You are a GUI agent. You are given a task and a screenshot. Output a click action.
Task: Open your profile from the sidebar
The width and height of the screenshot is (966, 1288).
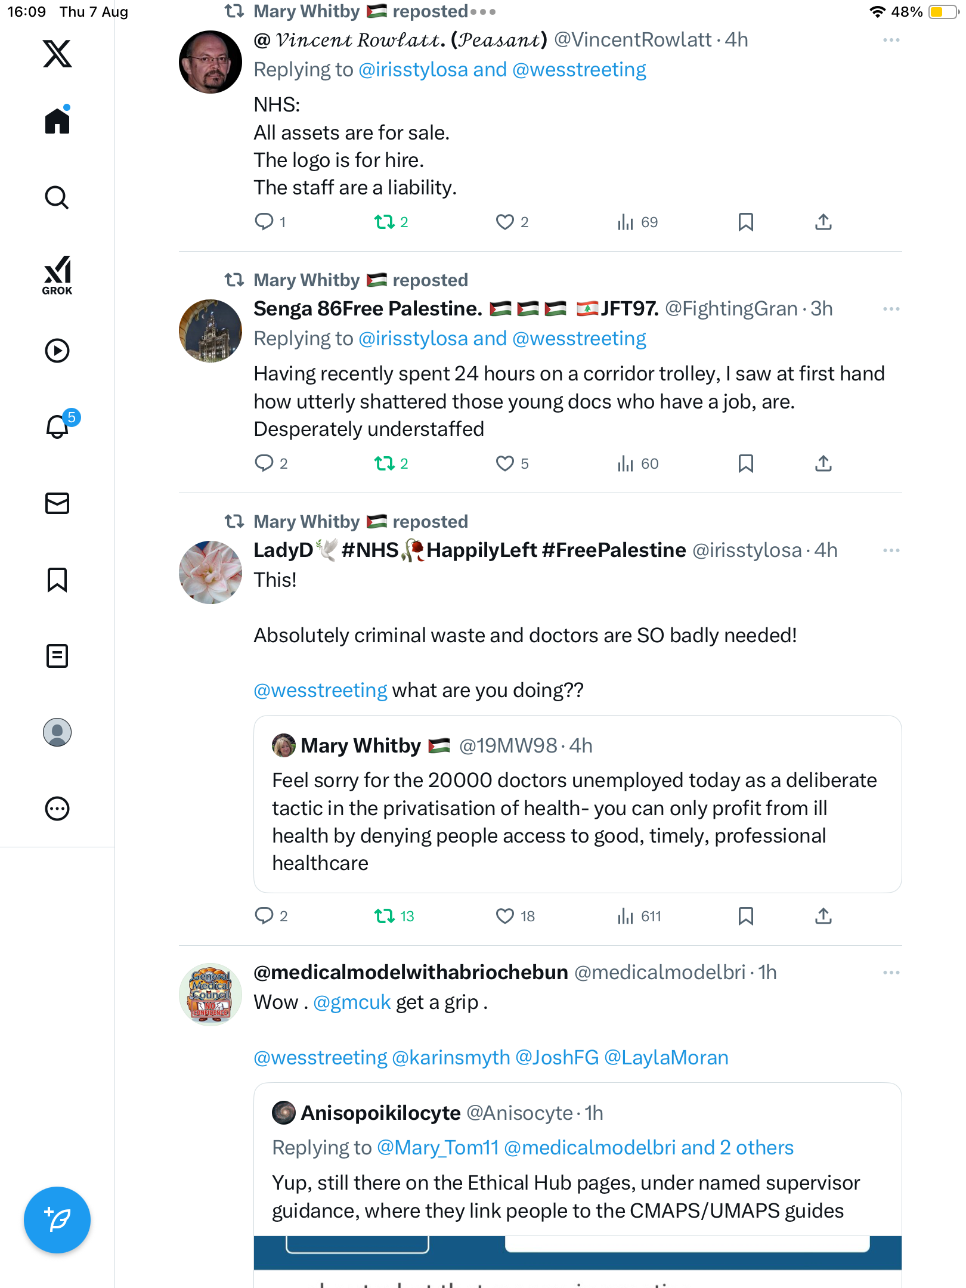pos(57,732)
